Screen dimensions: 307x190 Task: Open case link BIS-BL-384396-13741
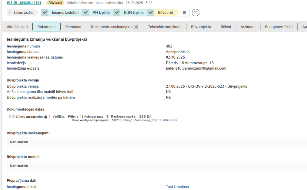[24, 3]
